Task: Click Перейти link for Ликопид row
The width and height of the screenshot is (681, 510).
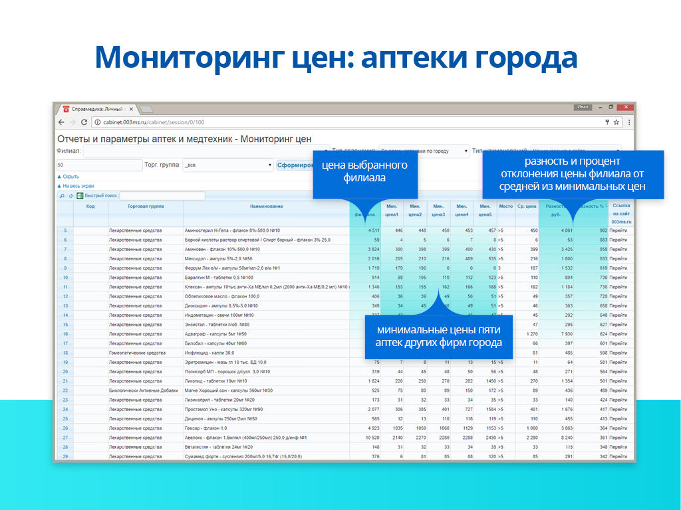Action: tap(618, 381)
